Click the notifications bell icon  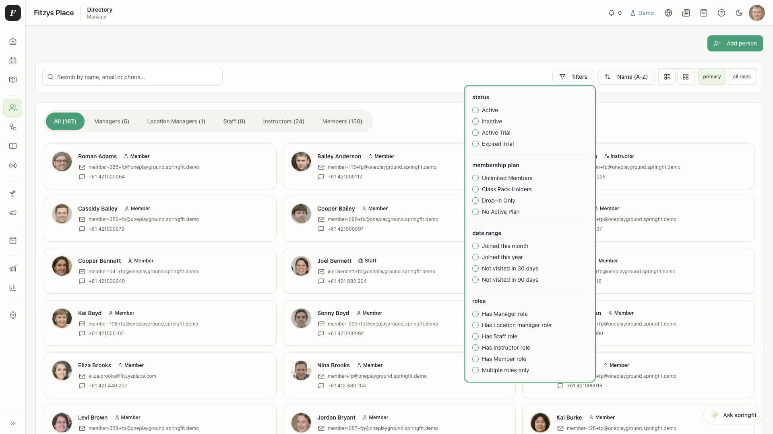pos(612,13)
